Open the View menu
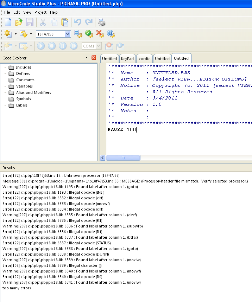Viewport: 252px width, 302px height. pyautogui.click(x=27, y=12)
